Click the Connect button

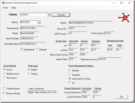tap(61, 15)
